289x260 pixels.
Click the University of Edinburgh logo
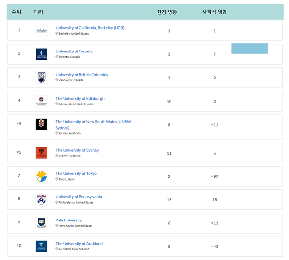[41, 101]
